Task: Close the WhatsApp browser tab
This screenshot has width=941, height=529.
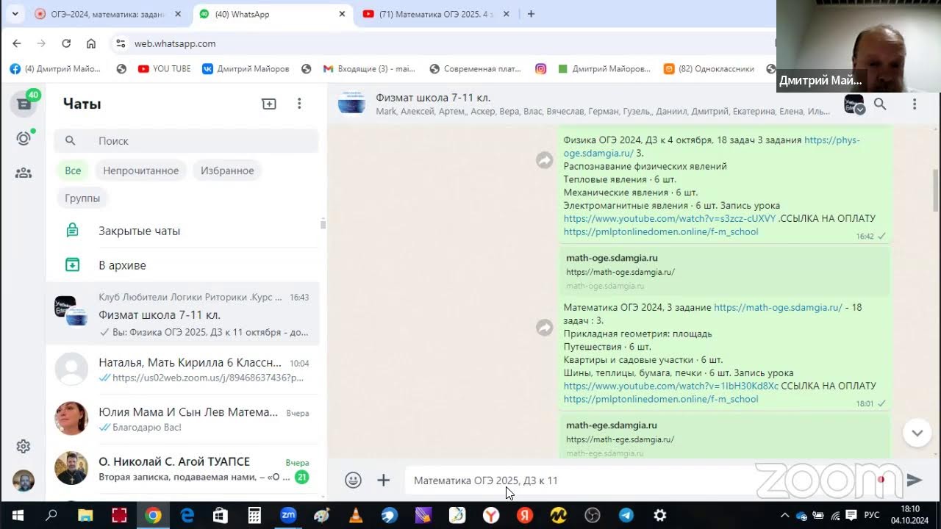Action: pos(342,14)
